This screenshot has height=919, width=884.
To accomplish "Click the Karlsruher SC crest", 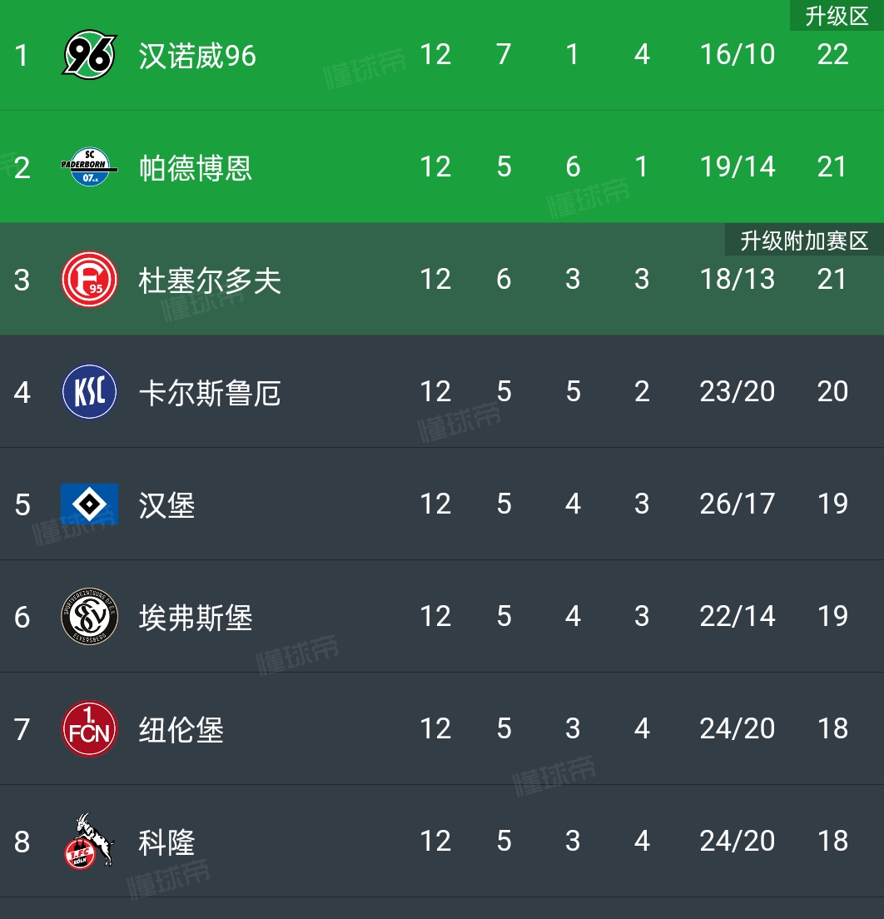I will point(89,391).
